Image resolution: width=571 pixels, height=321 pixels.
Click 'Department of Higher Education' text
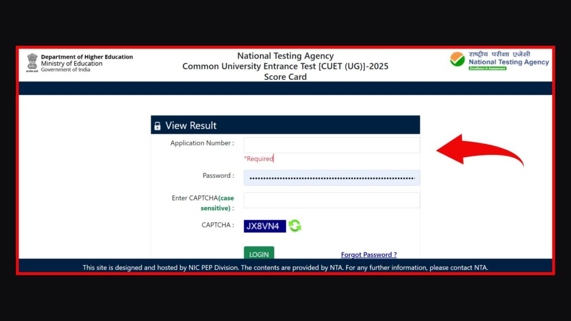87,57
